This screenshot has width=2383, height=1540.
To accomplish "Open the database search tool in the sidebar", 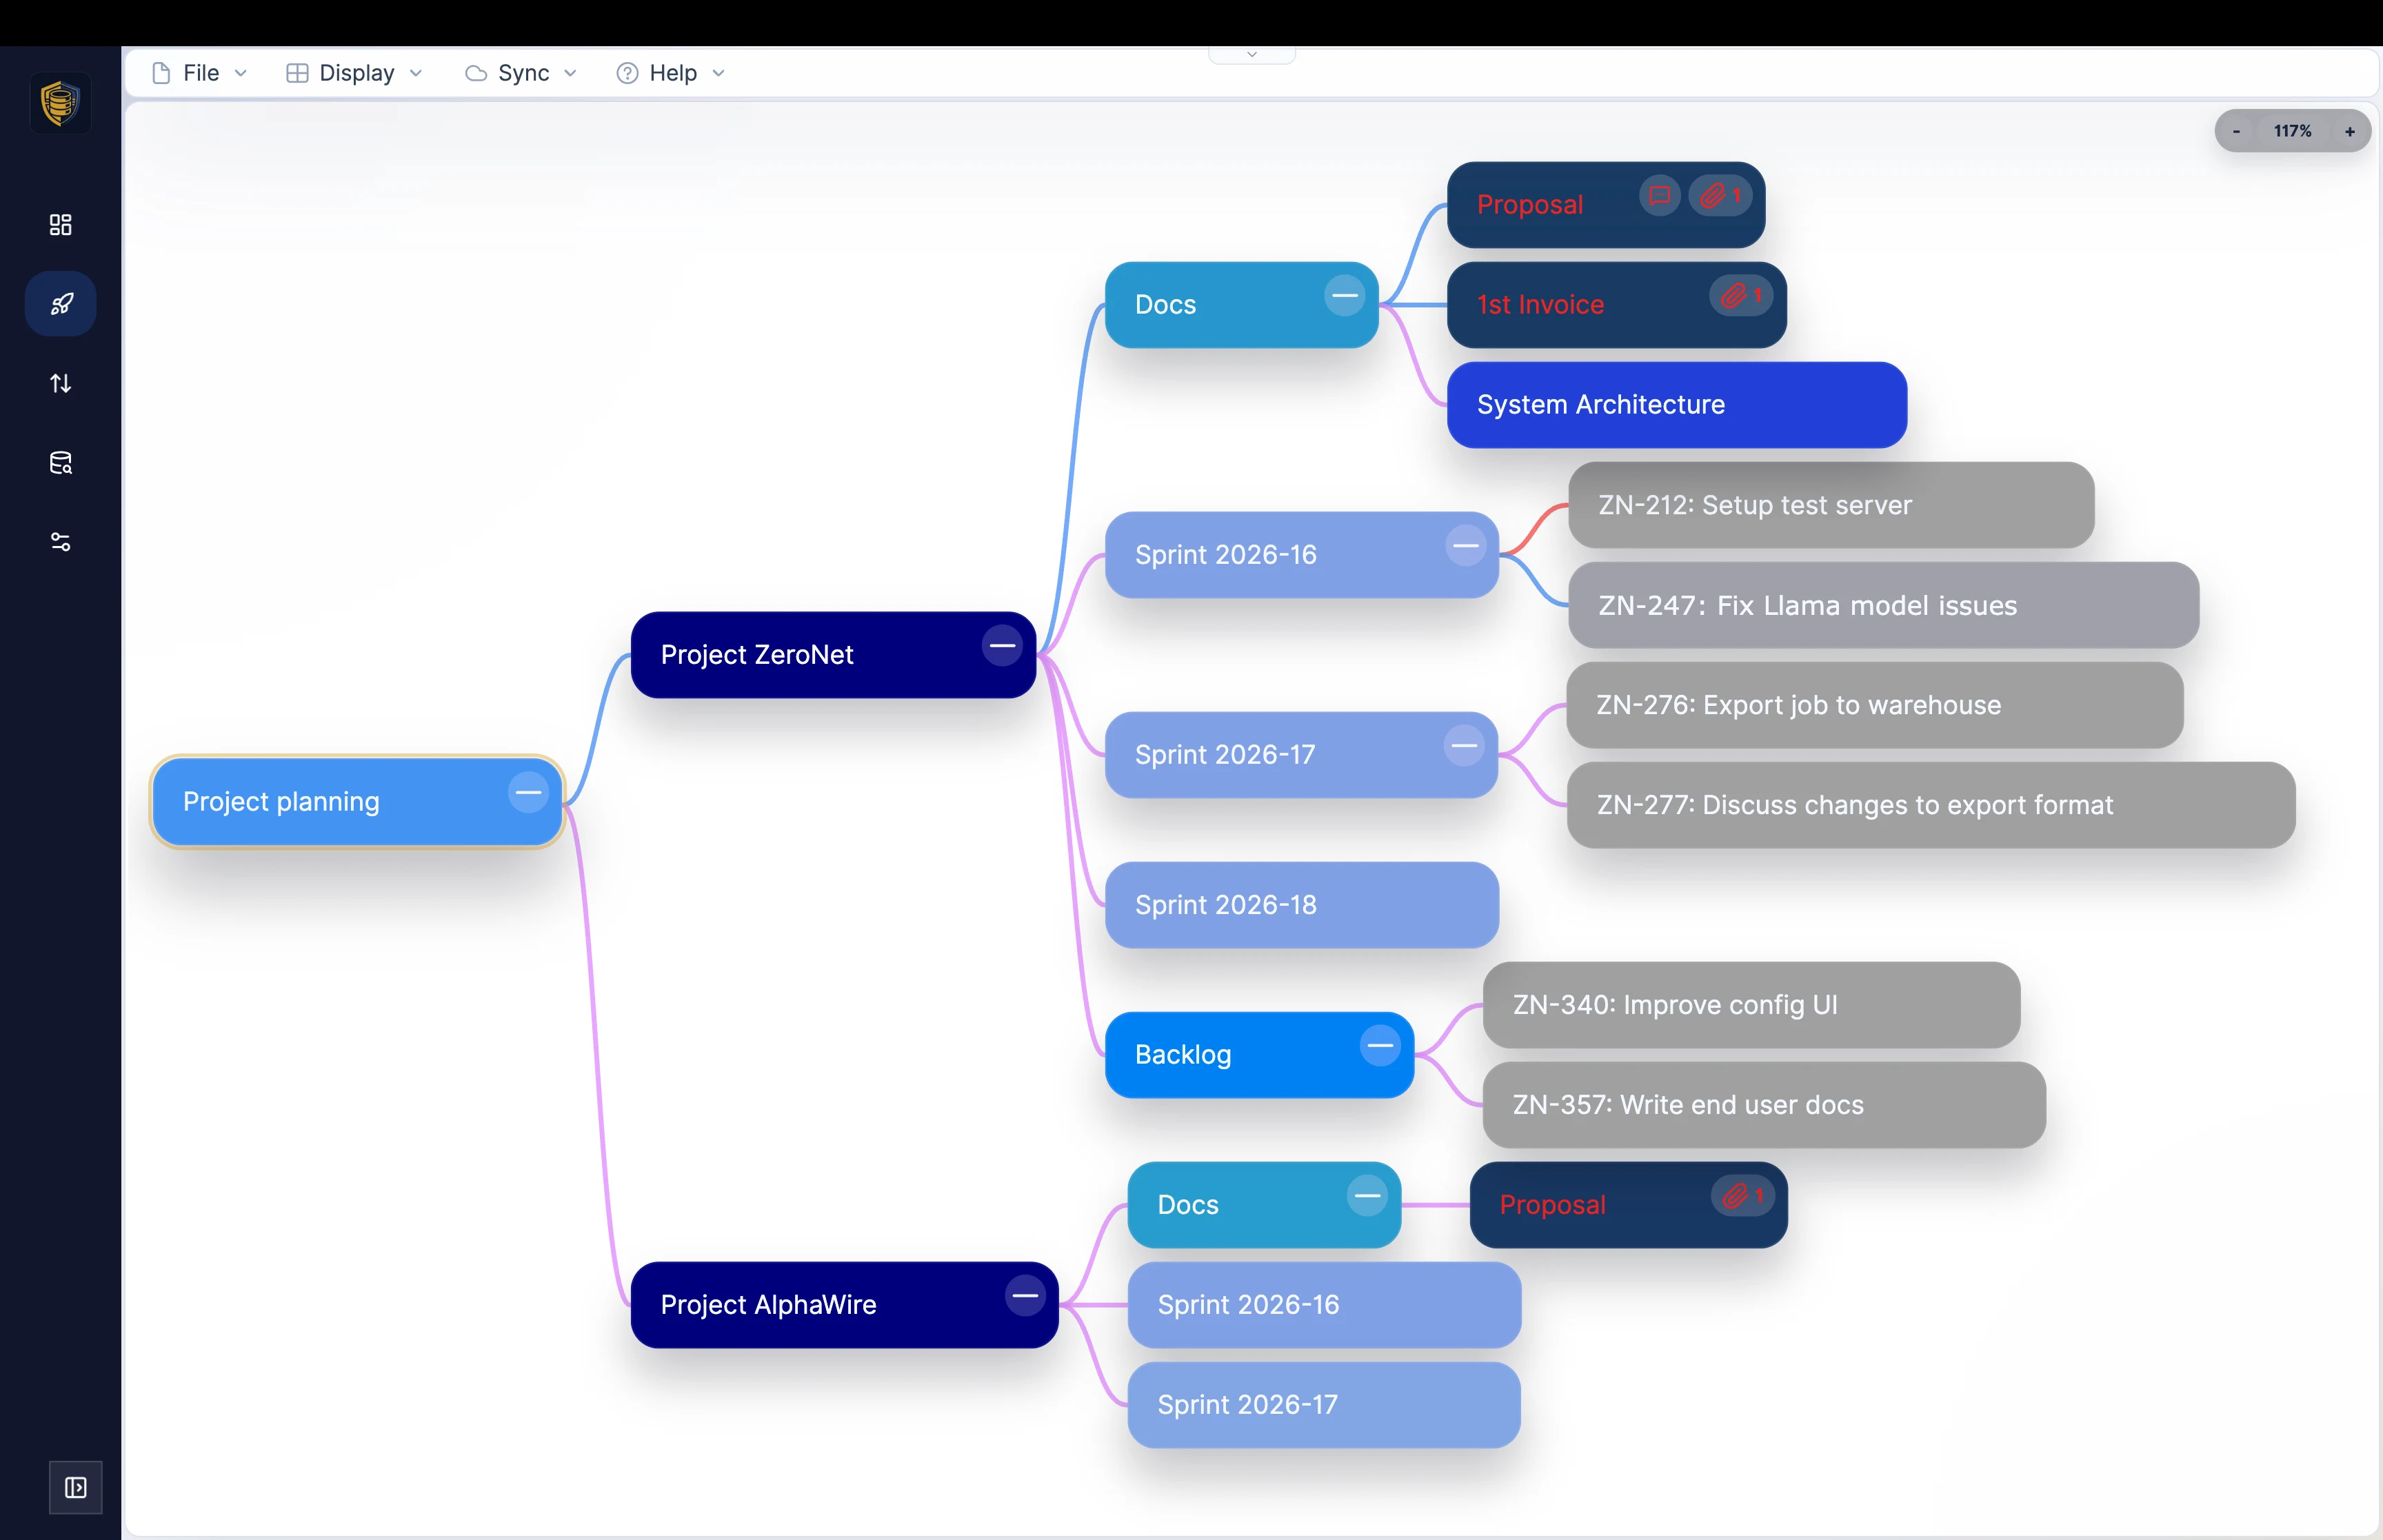I will point(60,463).
